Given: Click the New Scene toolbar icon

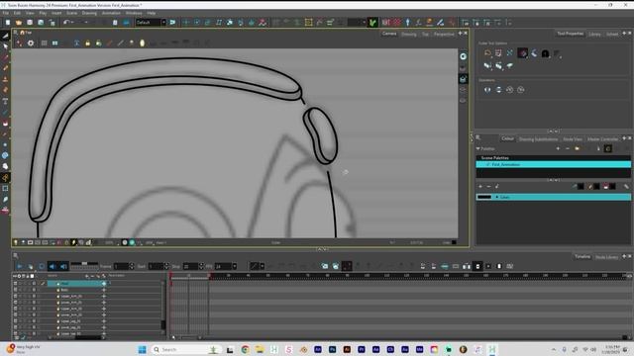Looking at the screenshot, I should tap(8, 22).
